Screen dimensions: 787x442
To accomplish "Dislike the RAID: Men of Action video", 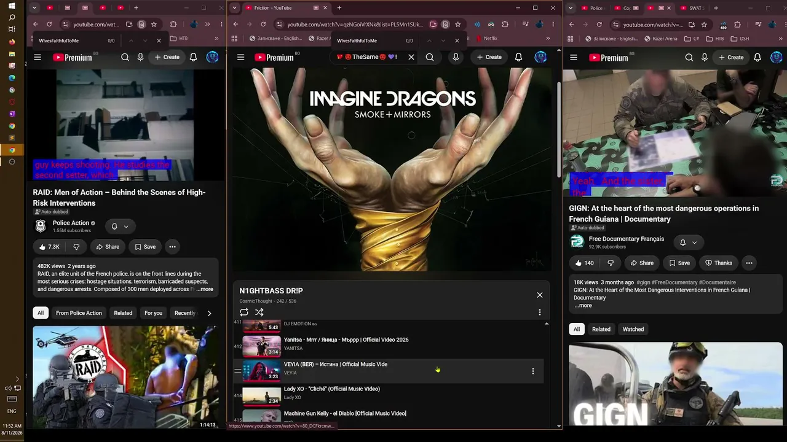I will click(x=76, y=247).
